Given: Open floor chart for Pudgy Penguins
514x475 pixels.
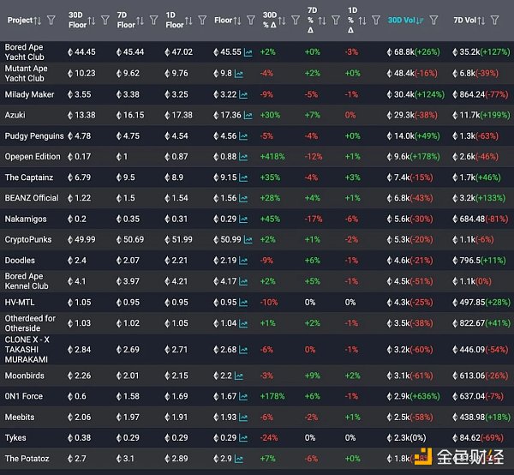Looking at the screenshot, I should click(243, 136).
